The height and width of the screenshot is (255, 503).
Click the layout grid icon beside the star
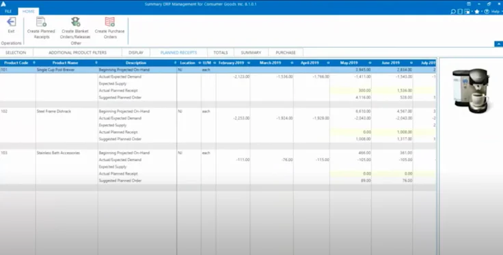[467, 12]
